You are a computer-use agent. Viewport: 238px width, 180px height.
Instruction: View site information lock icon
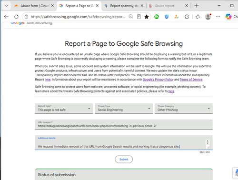coord(27,17)
